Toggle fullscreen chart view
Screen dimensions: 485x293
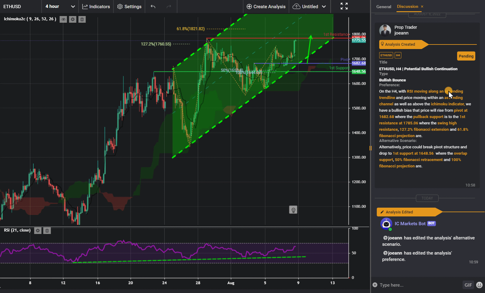tap(344, 6)
